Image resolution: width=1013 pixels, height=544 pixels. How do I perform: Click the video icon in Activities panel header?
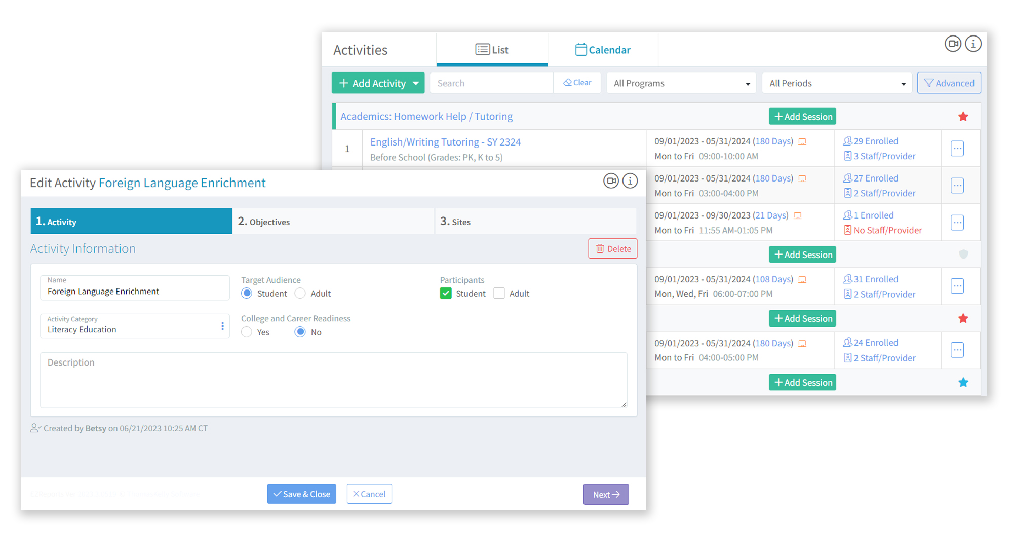[953, 44]
